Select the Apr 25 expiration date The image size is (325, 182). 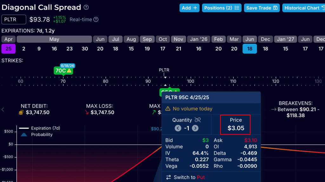(x=9, y=49)
